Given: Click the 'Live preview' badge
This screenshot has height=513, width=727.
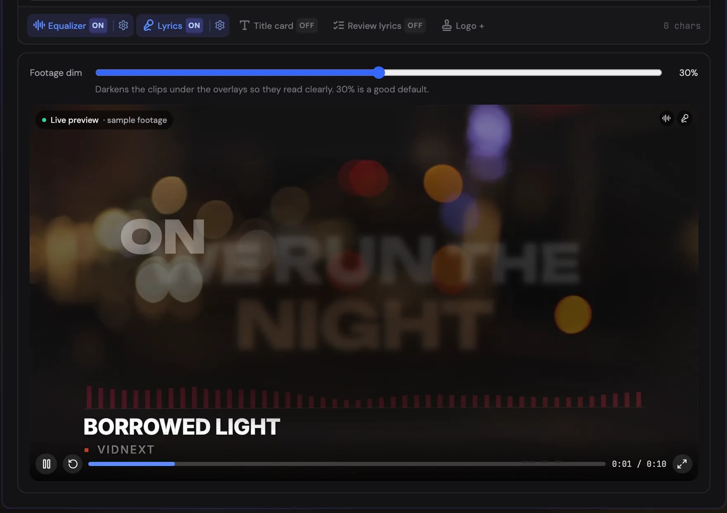Looking at the screenshot, I should (x=104, y=120).
